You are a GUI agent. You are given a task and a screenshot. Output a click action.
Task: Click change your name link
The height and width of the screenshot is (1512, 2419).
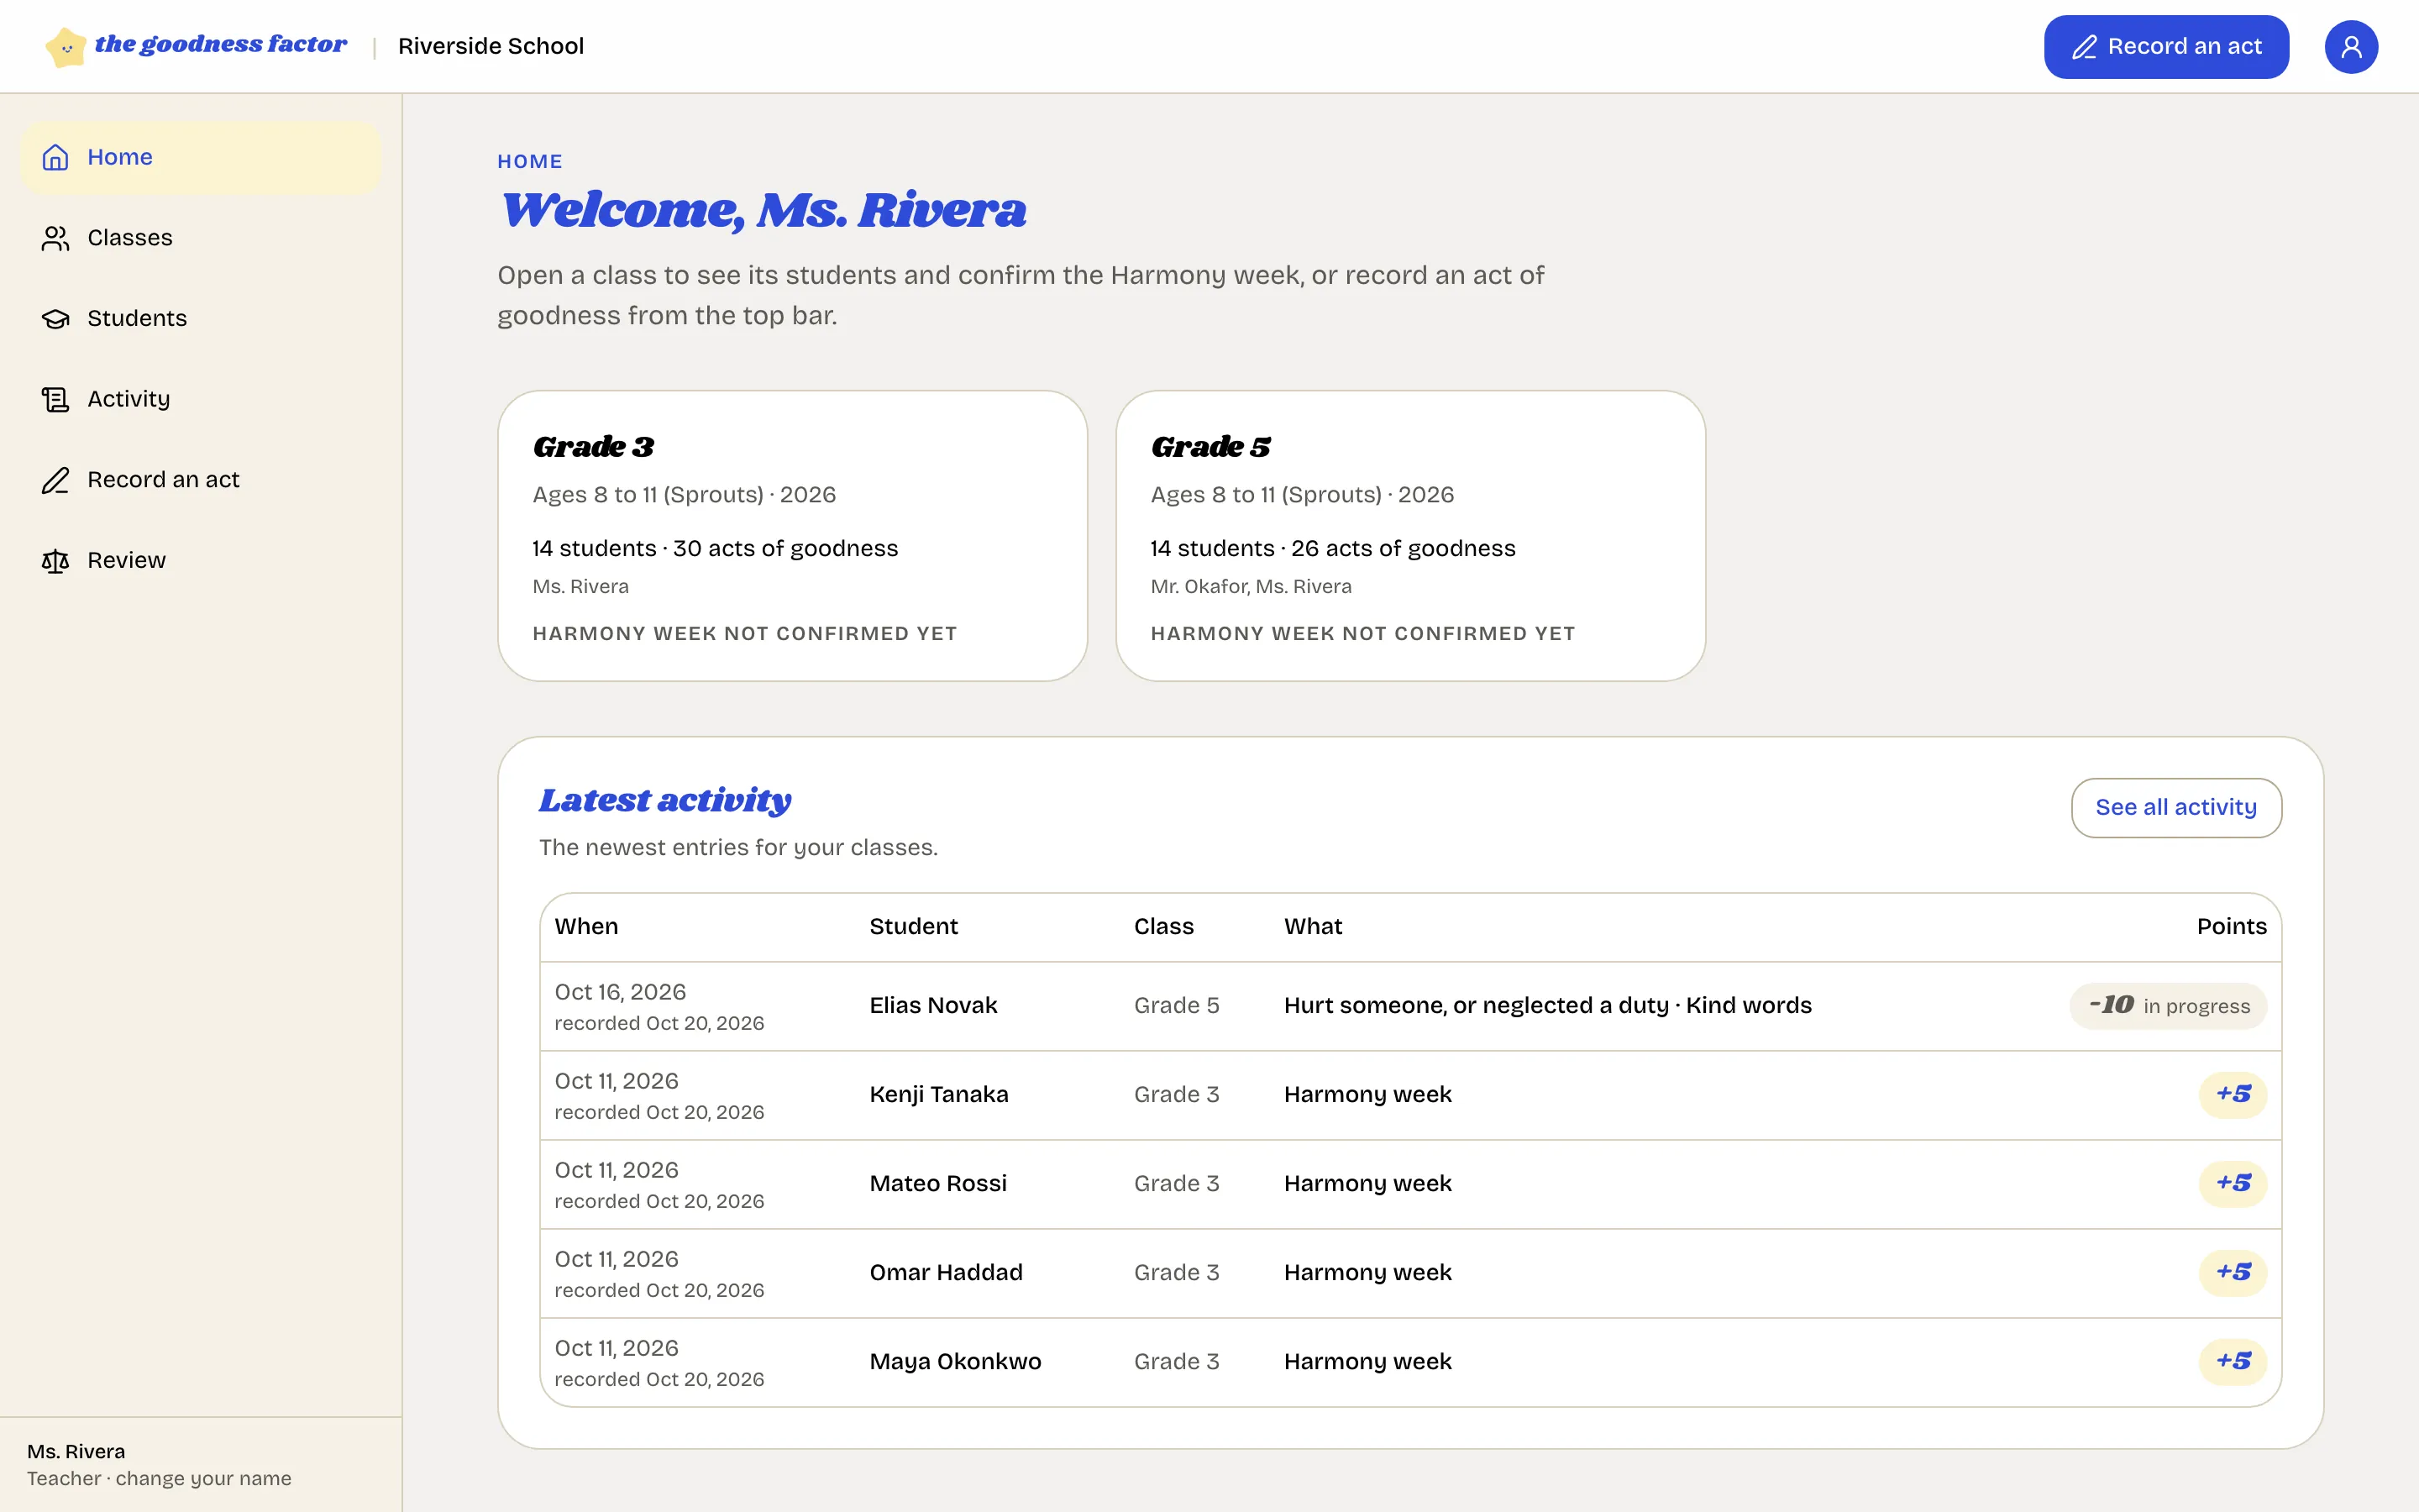click(x=204, y=1478)
